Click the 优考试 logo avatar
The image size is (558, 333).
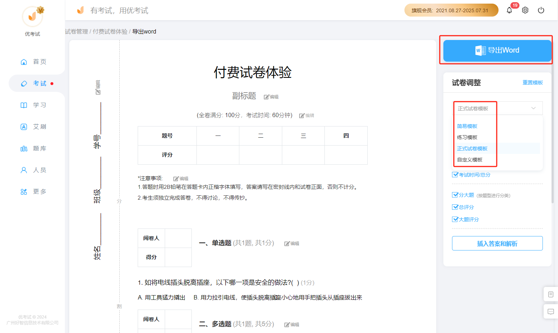32,17
